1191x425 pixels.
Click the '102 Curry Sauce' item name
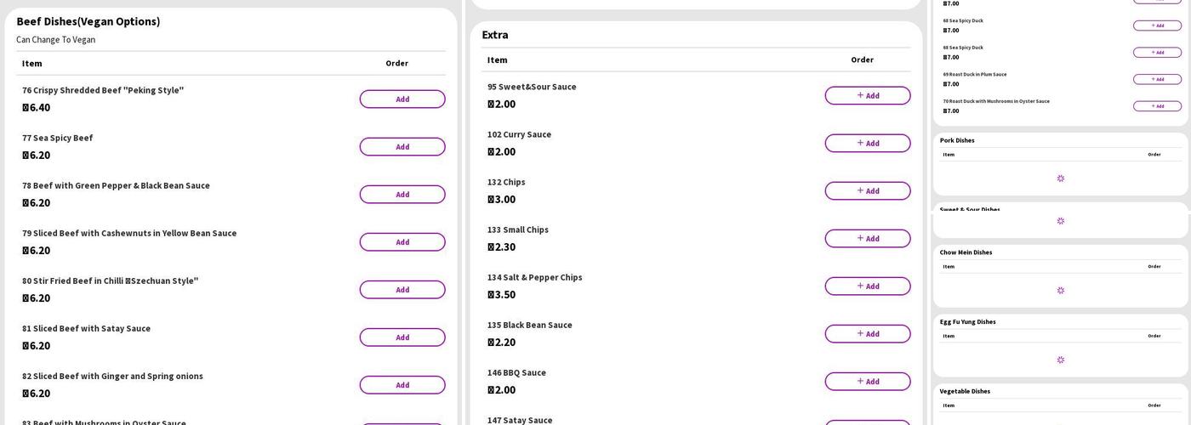coord(519,134)
